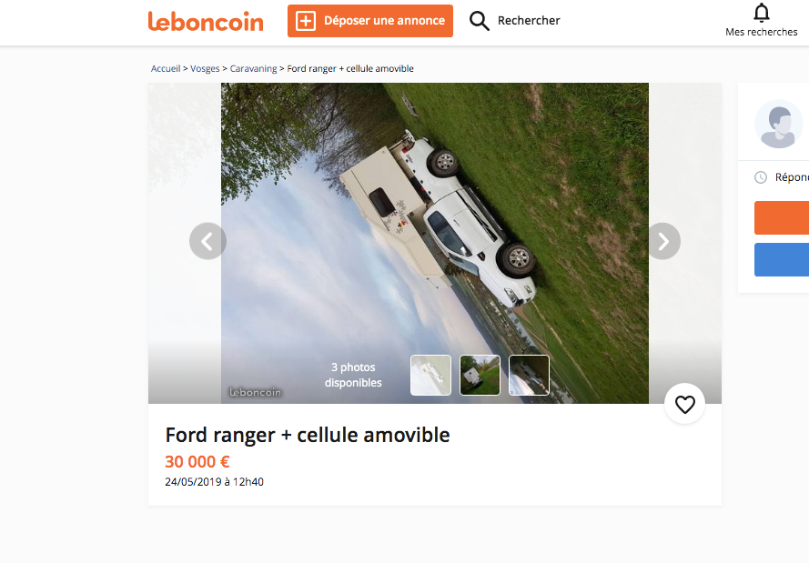Click the Déposer une annonce button

point(370,21)
